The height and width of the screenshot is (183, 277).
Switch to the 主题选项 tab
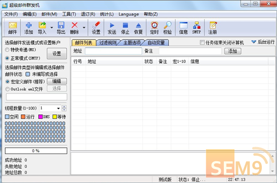pos(132,42)
